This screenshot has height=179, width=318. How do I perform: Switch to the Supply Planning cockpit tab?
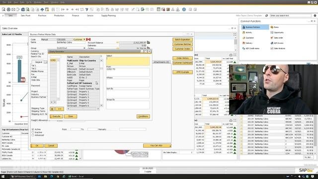click(x=108, y=15)
